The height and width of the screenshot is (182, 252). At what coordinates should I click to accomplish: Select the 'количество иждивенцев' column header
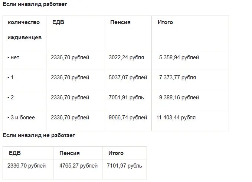(x=24, y=30)
